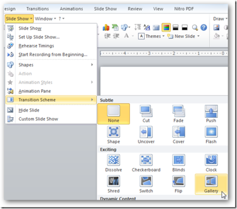Choose the Flash transition
Image resolution: width=237 pixels, height=209 pixels.
pyautogui.click(x=211, y=135)
